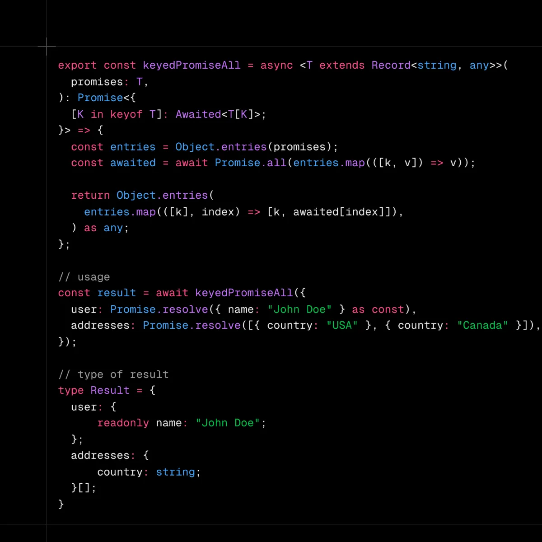The image size is (542, 542).
Task: Click the "Canada" string literal
Action: 482,326
